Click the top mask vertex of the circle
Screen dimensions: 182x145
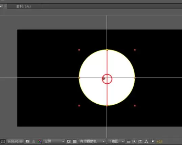[x=107, y=50]
